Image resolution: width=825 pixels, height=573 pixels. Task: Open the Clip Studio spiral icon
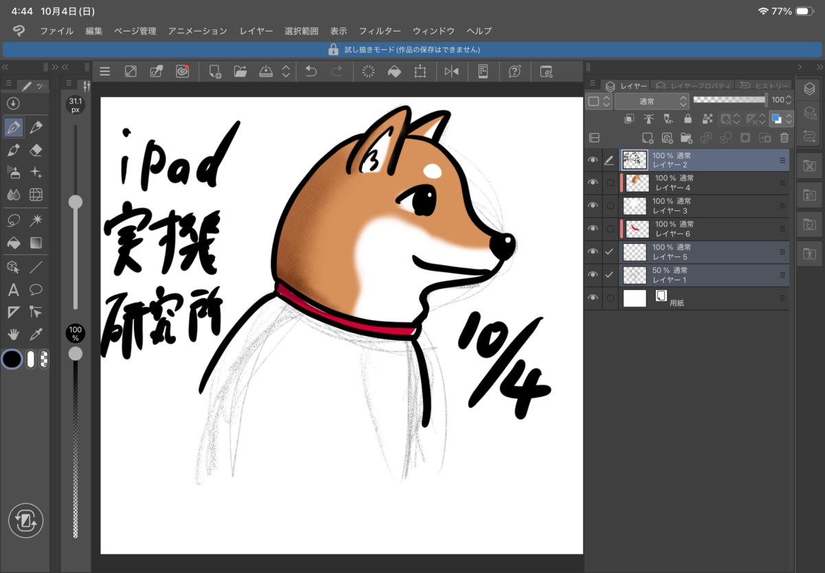click(x=182, y=71)
